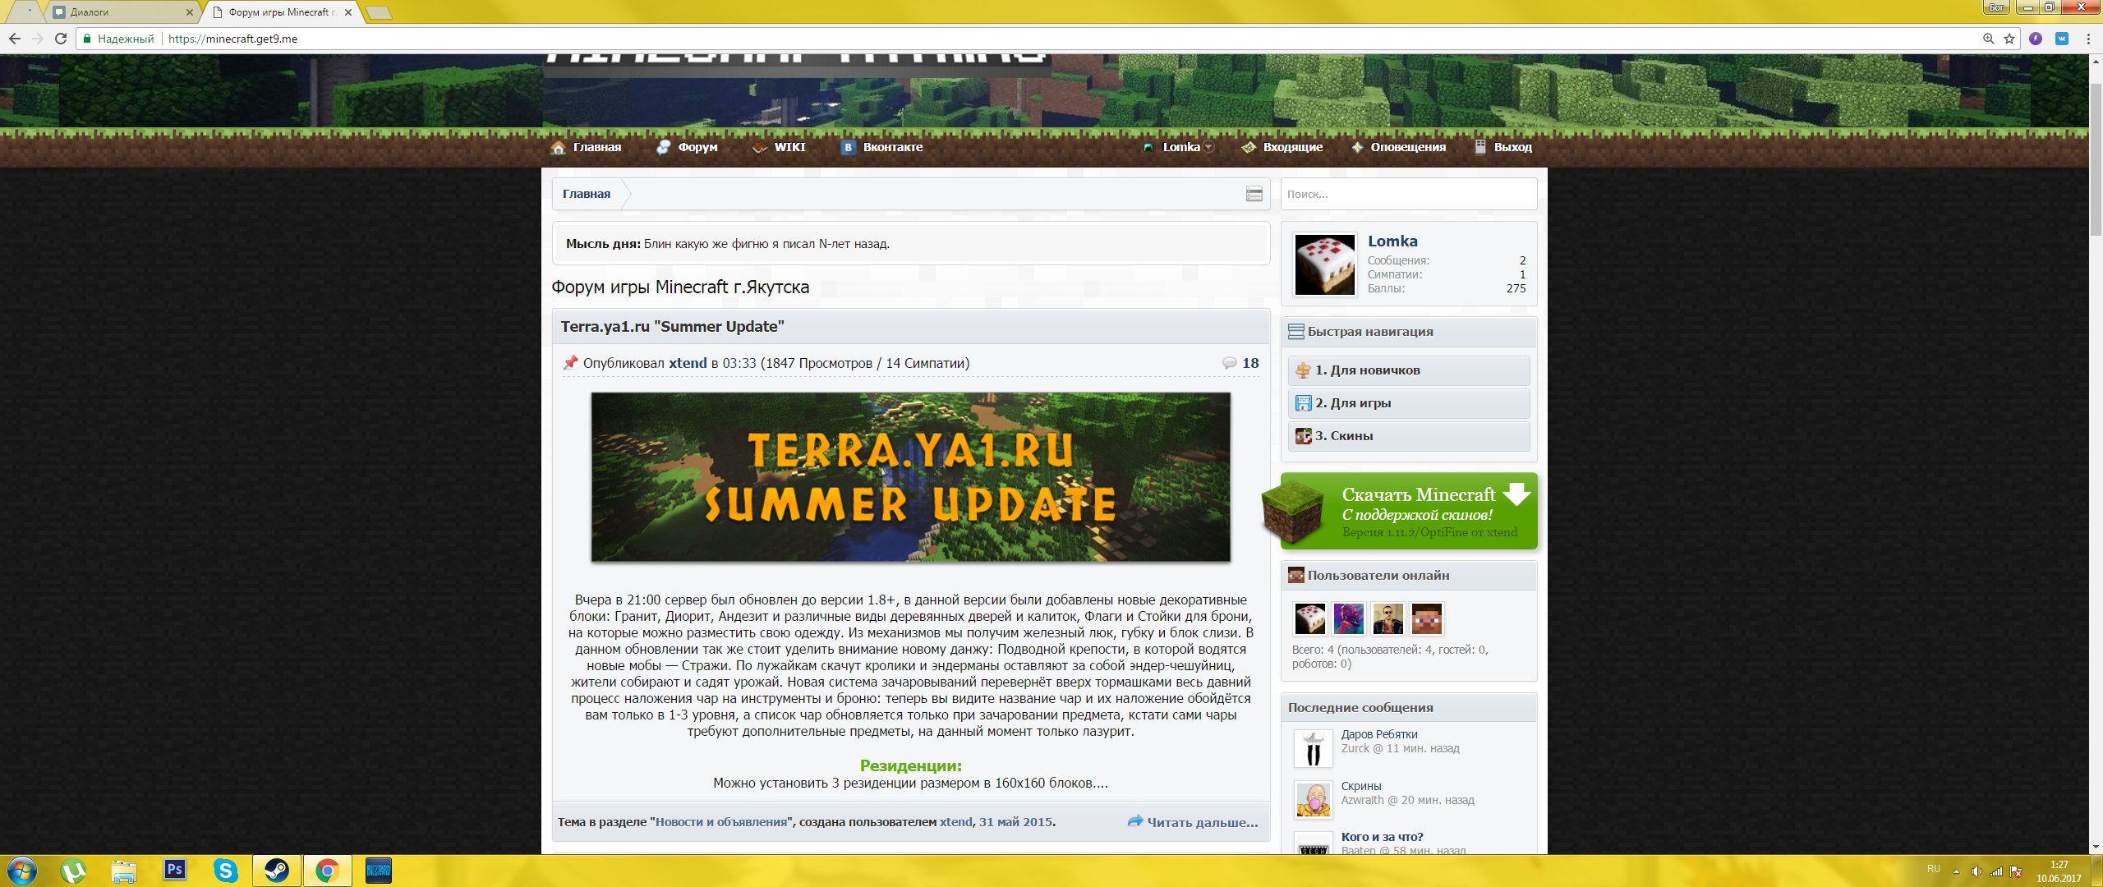Viewport: 2103px width, 887px height.
Task: Click the green secure padlock icon
Action: pos(86,39)
